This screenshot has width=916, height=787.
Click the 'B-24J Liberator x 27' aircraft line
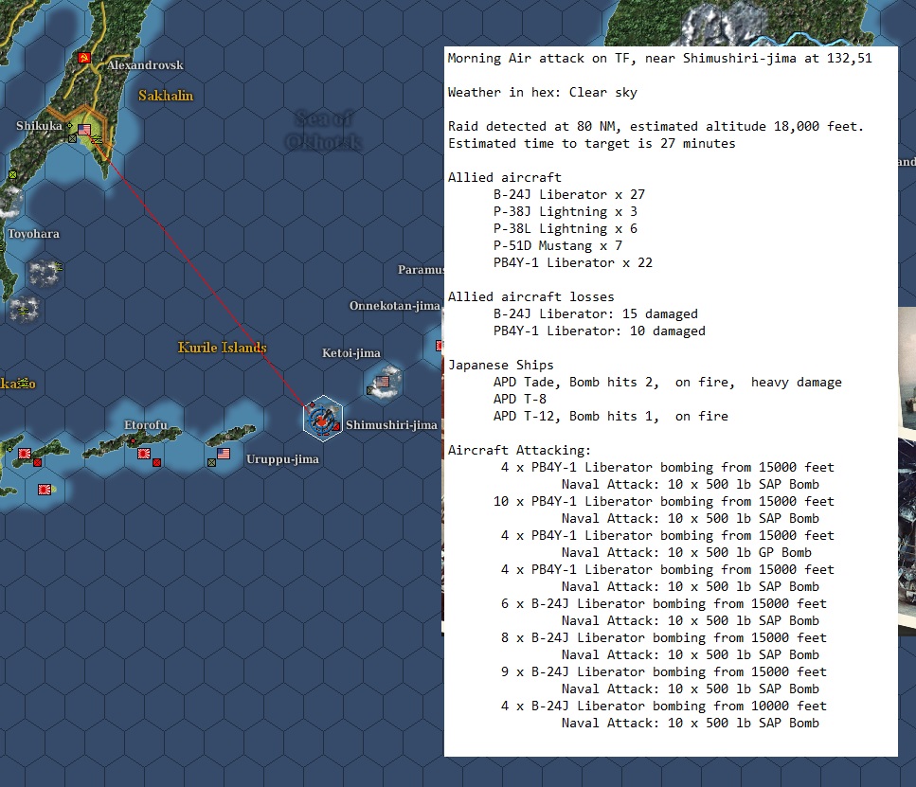tap(569, 194)
